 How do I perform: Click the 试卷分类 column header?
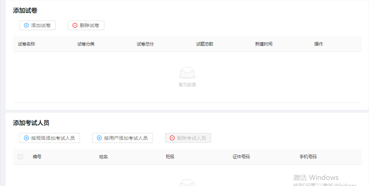tap(86, 44)
